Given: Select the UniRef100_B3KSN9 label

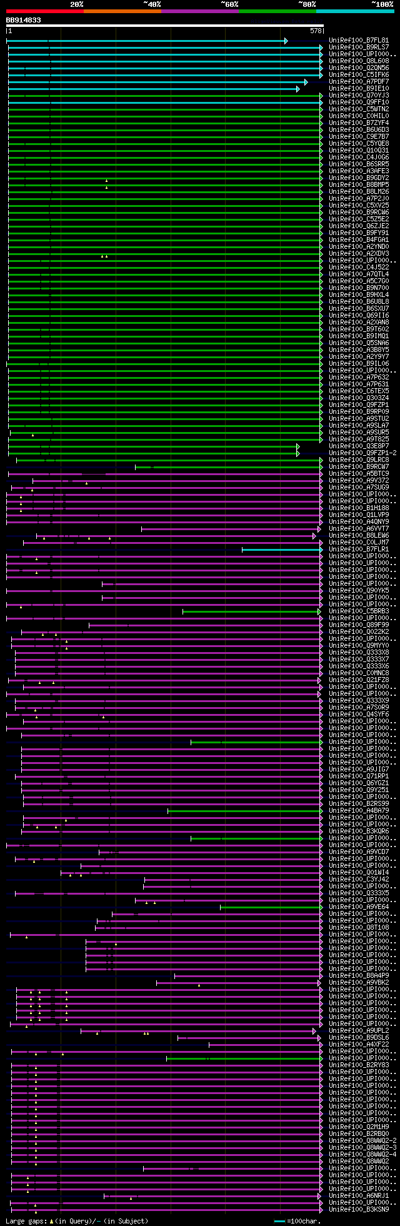Looking at the screenshot, I should [x=359, y=1210].
